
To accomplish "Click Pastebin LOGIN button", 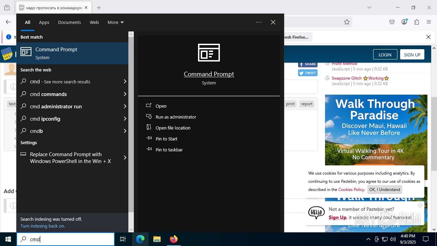I will 385,55.
